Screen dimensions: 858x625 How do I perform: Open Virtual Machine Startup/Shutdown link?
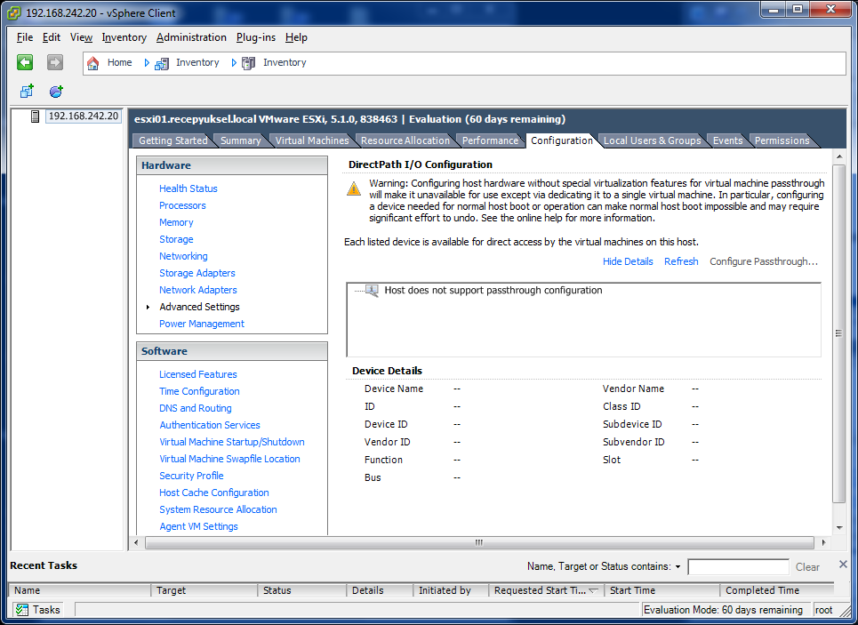232,442
